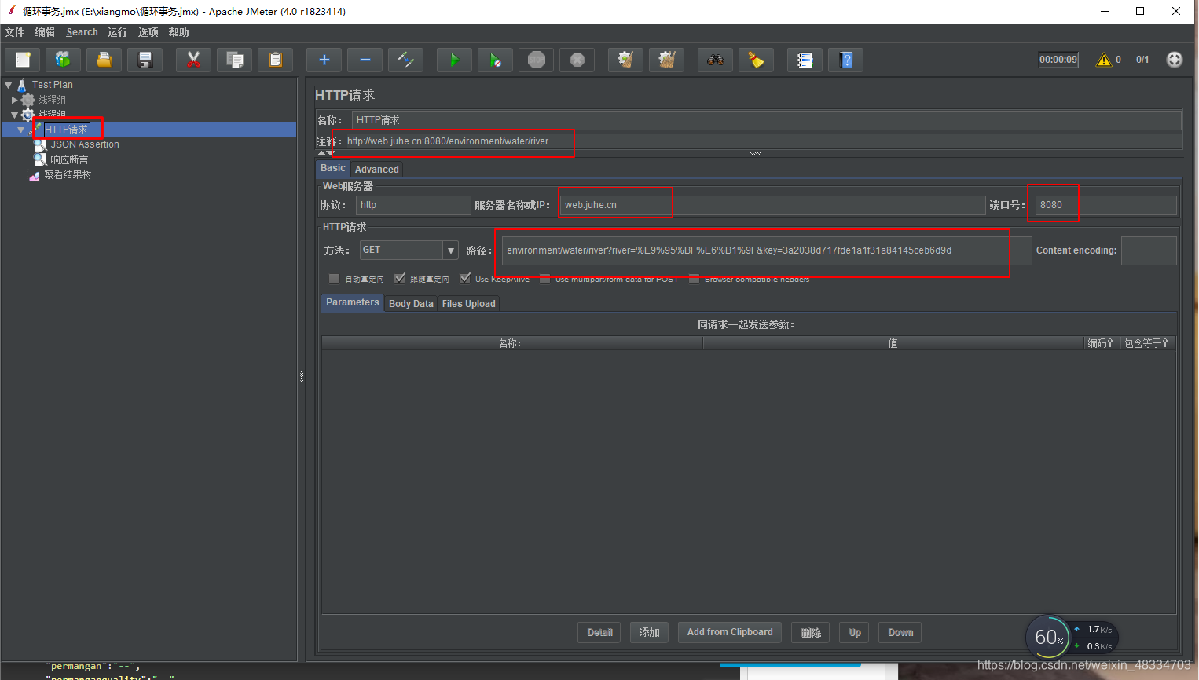Click the Clear results broom icon
Image resolution: width=1199 pixels, height=680 pixels.
626,60
